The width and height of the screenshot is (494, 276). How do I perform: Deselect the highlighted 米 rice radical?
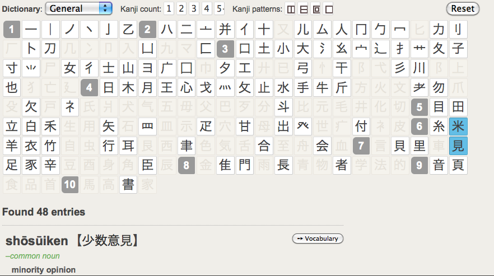point(458,127)
